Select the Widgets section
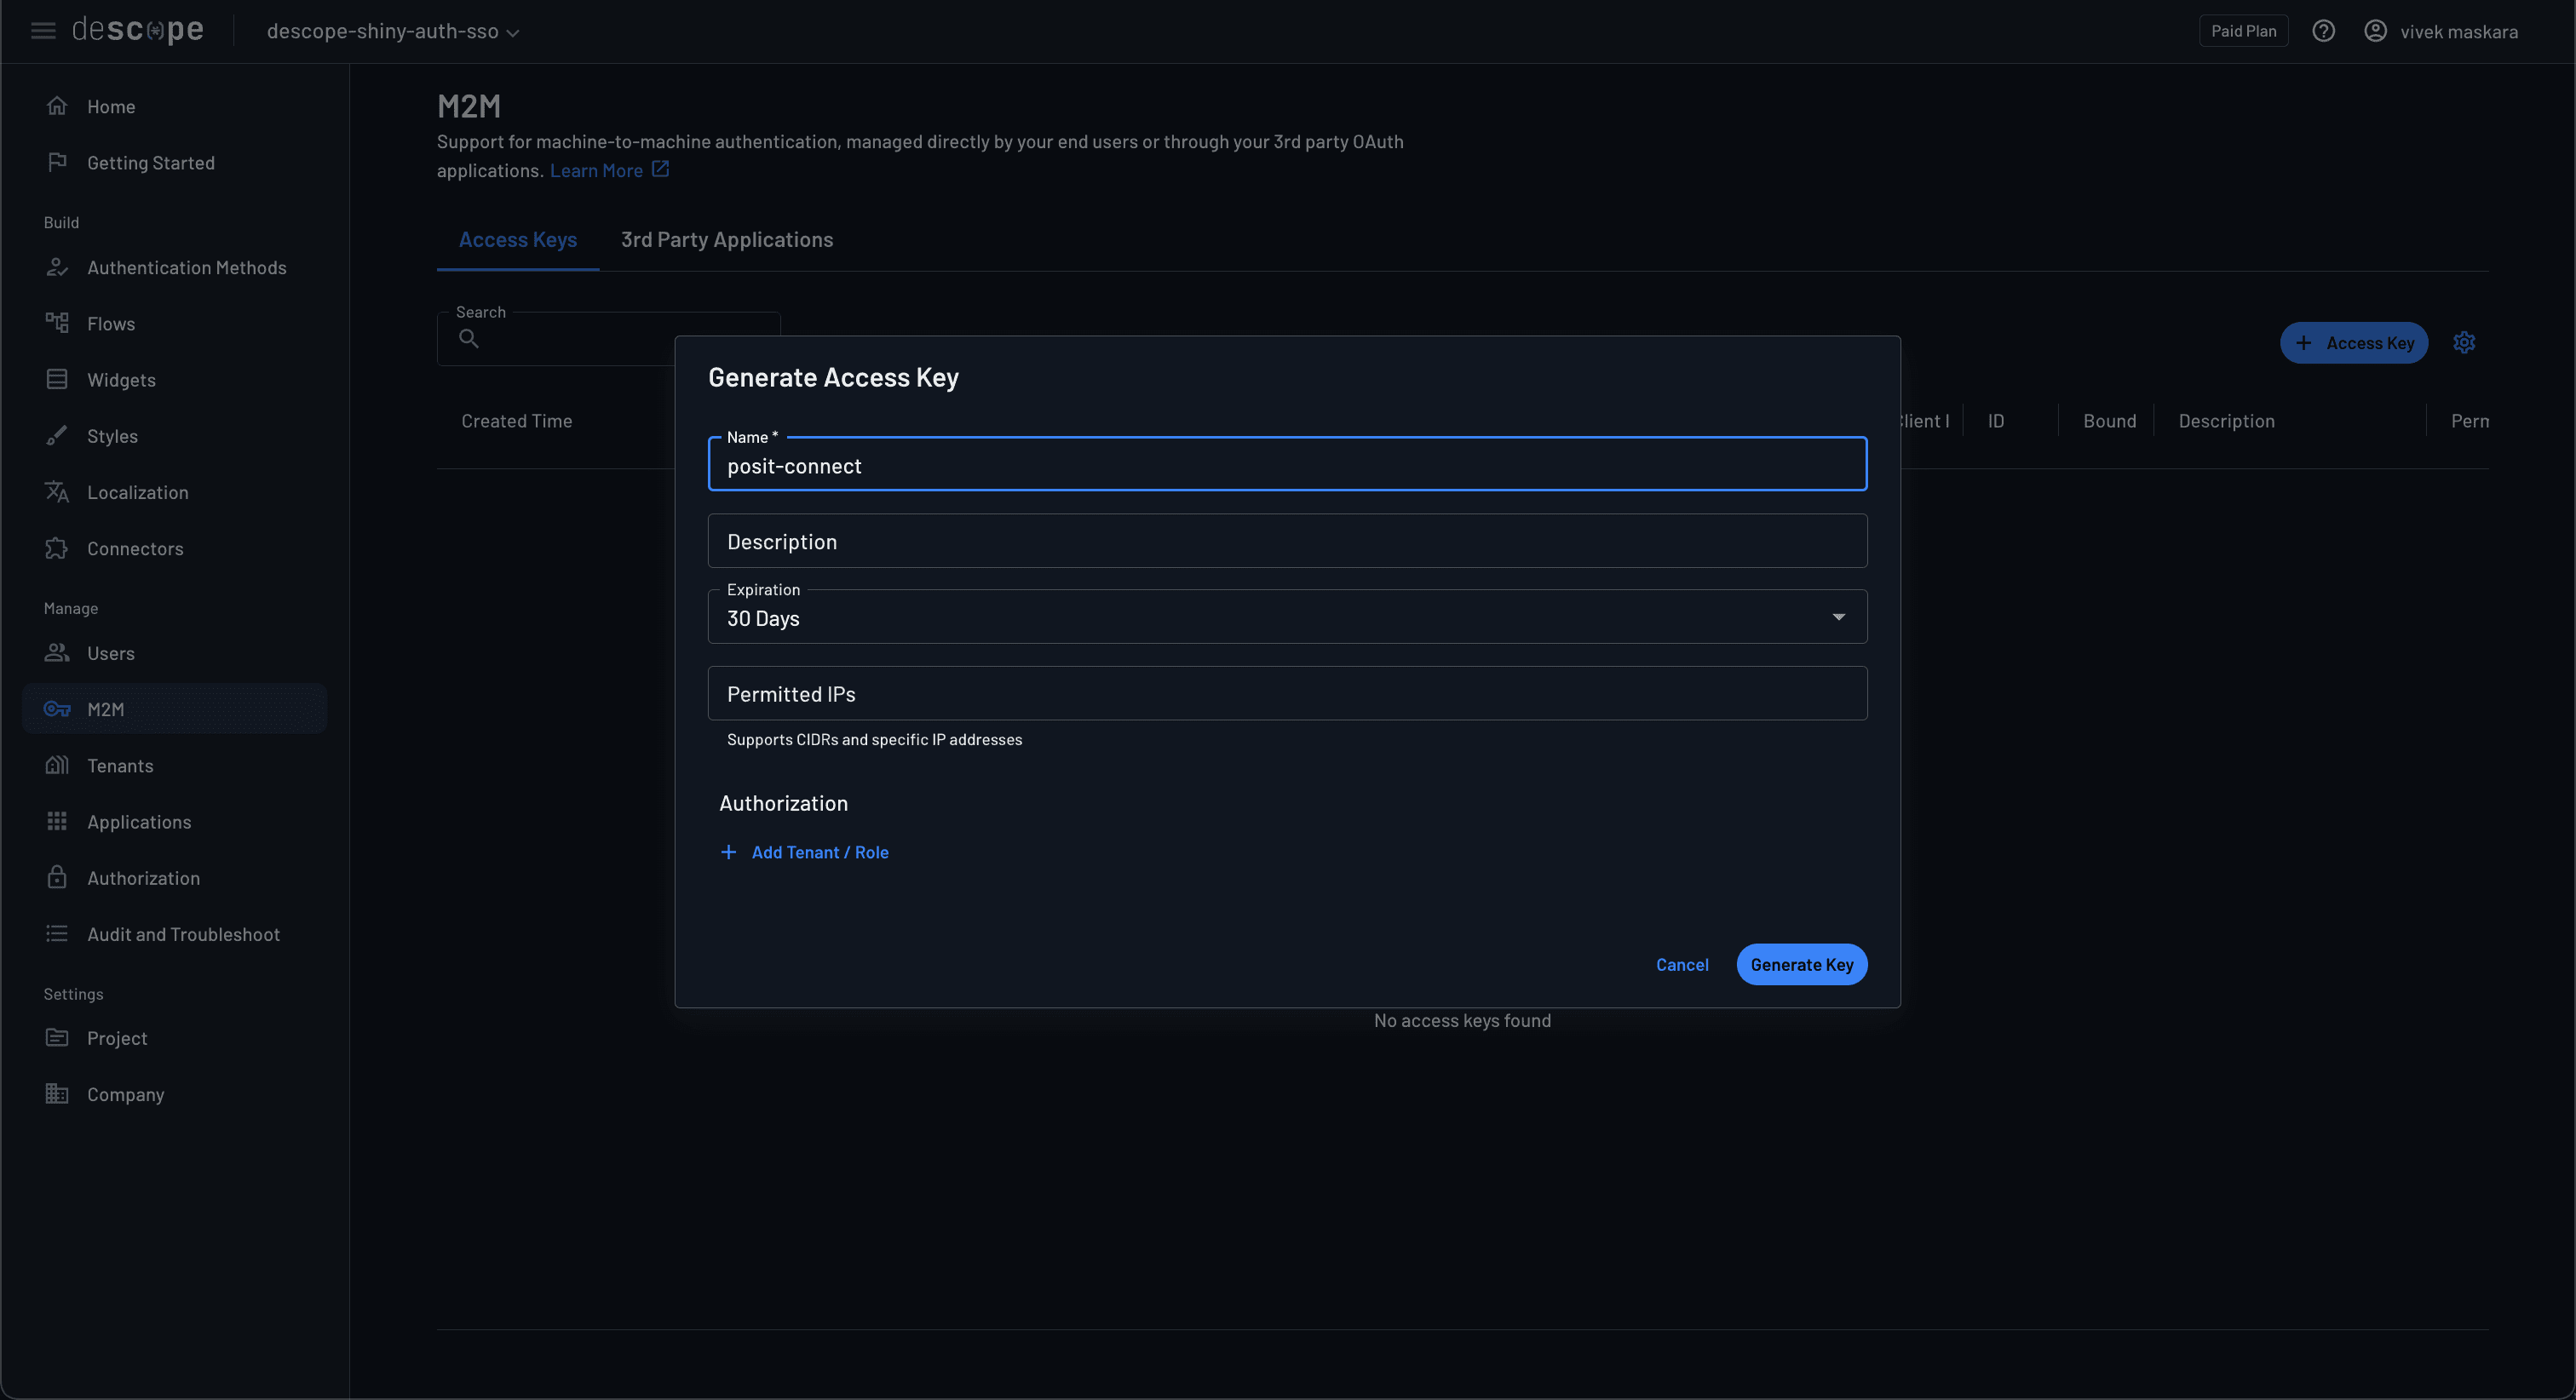The image size is (2576, 1400). tap(121, 379)
